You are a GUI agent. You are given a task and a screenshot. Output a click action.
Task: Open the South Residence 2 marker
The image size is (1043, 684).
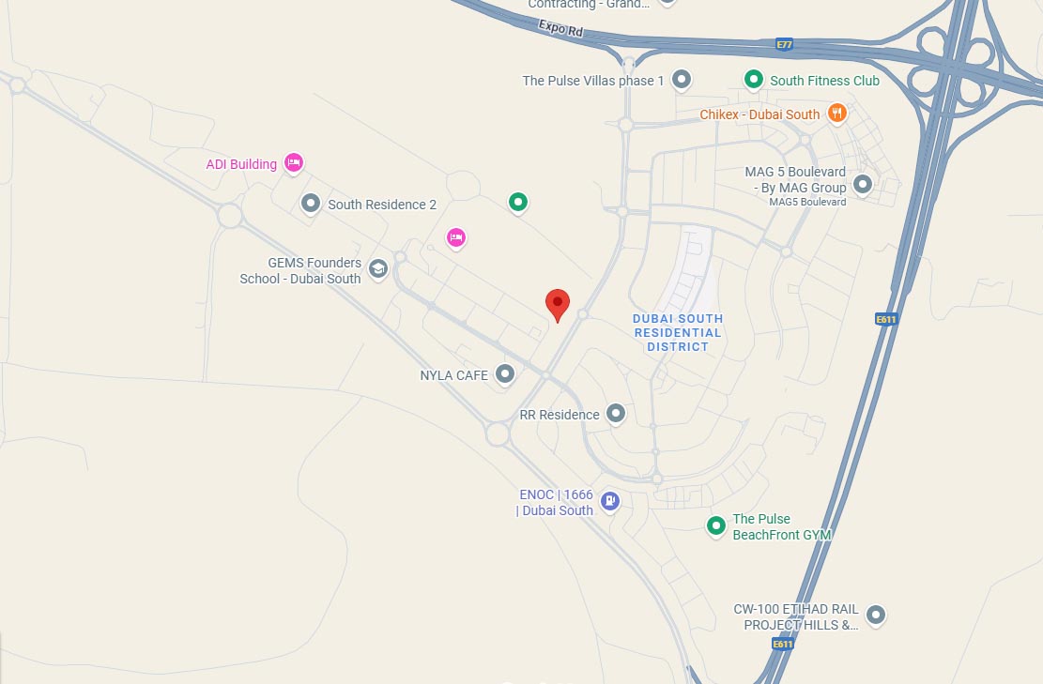pos(311,204)
